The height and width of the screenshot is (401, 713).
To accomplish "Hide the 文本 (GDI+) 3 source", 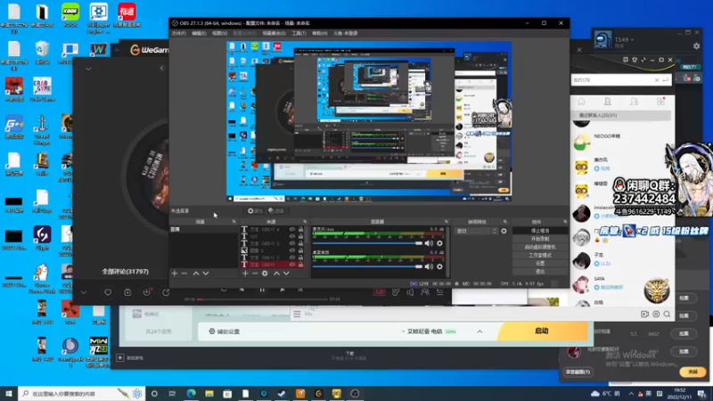I will click(x=292, y=243).
